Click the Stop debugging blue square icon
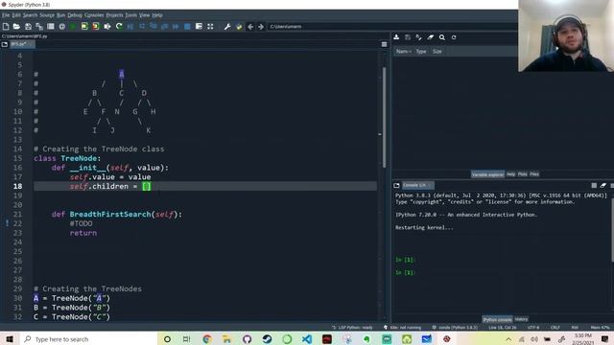Screen dimensions: 614x345 [187, 27]
